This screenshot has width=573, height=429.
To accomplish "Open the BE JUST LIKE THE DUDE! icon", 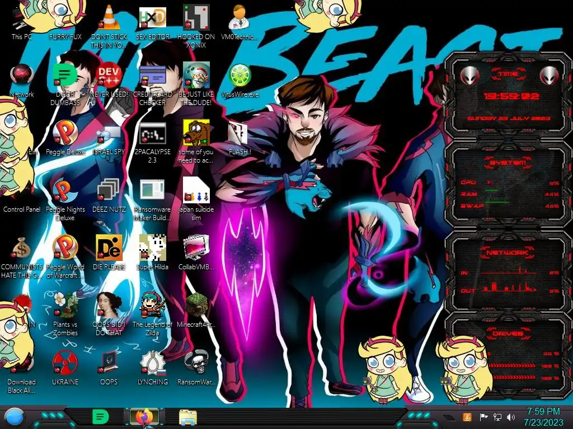I will click(196, 75).
